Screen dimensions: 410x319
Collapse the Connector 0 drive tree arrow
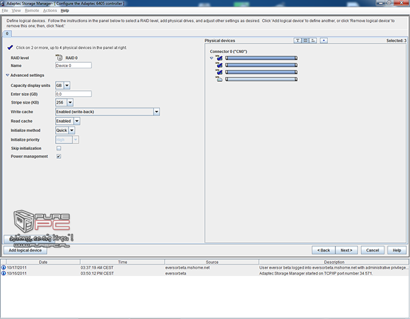pyautogui.click(x=211, y=58)
